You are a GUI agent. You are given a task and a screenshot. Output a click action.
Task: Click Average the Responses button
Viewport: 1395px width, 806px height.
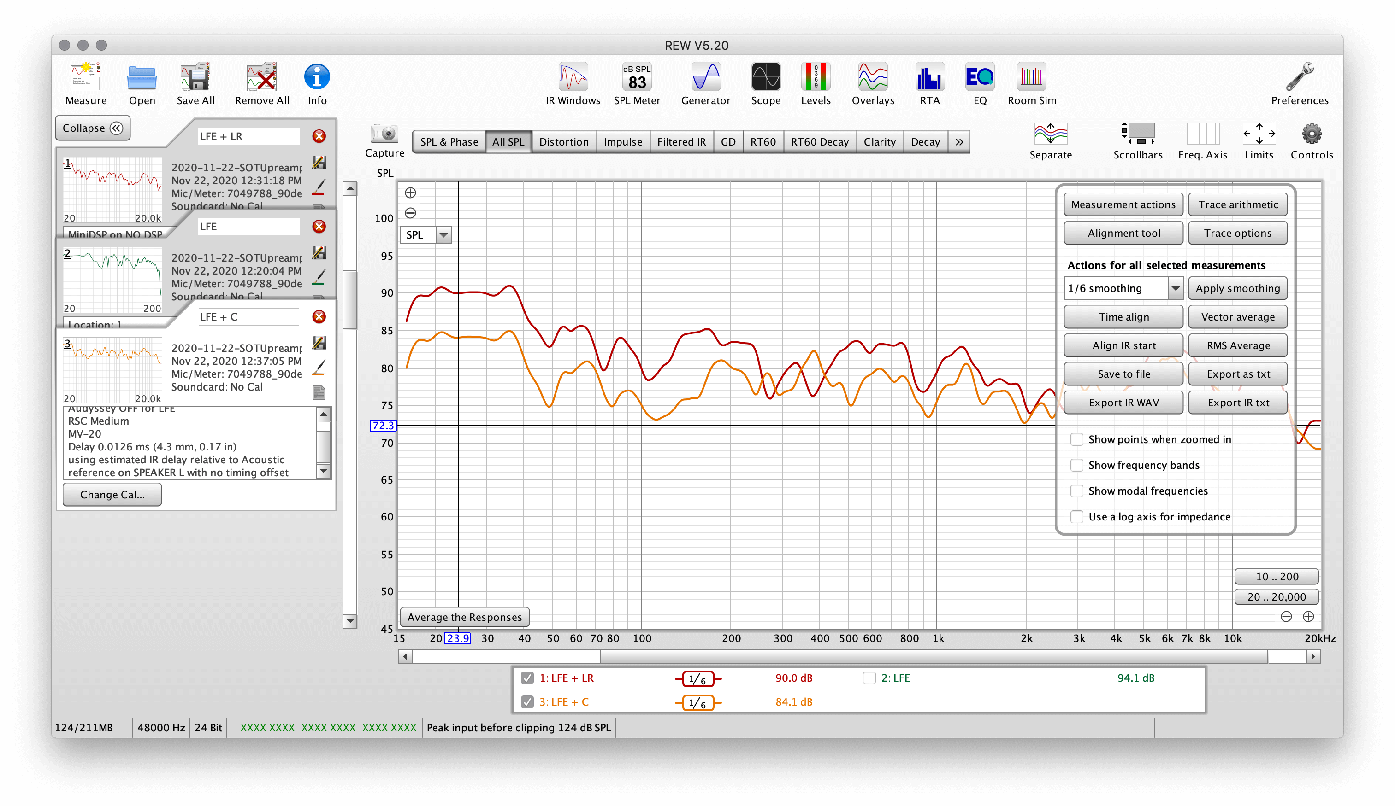(x=464, y=617)
